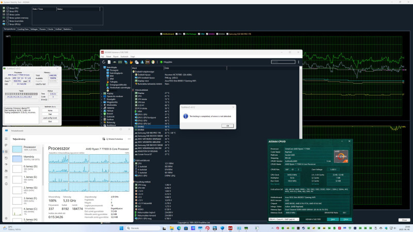Screen dimensions: 413x232
Task: Click the taskbar search box
Action: (x=142, y=228)
